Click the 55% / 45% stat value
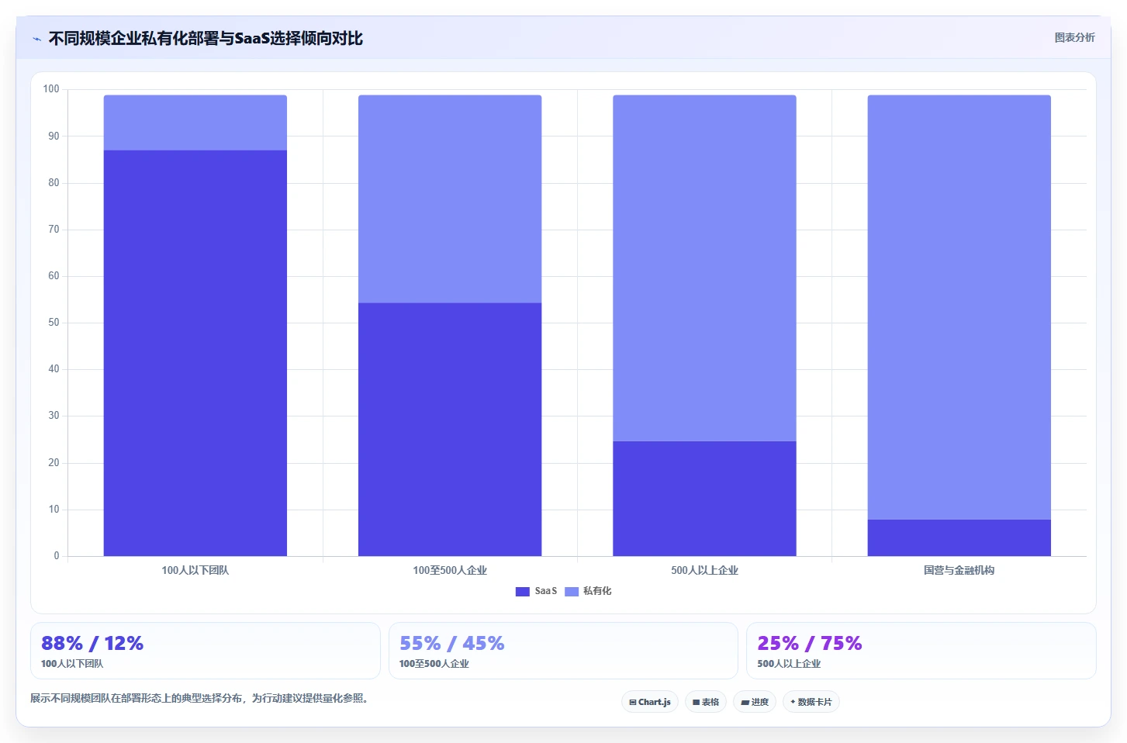This screenshot has height=743, width=1127. click(451, 644)
